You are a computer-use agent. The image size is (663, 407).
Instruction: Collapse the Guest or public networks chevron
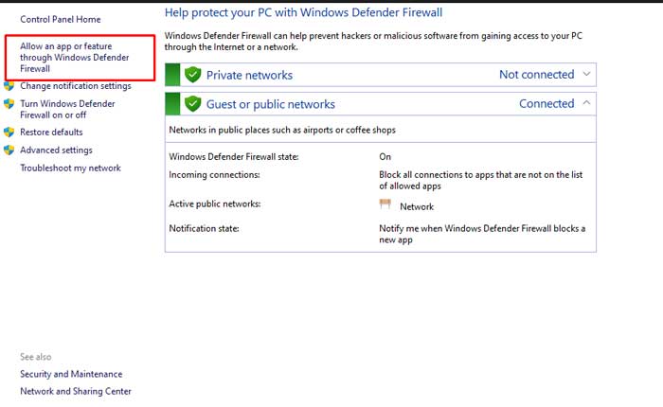tap(587, 103)
